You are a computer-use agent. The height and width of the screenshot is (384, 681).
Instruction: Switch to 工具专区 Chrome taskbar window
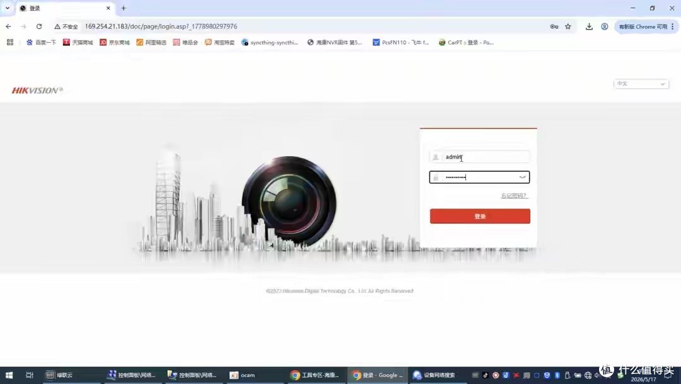[315, 375]
